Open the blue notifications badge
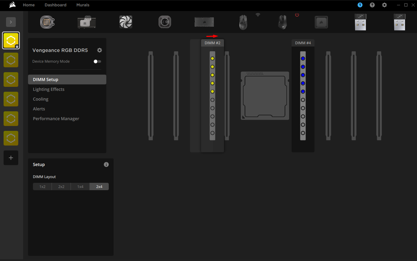417x261 pixels. click(360, 5)
